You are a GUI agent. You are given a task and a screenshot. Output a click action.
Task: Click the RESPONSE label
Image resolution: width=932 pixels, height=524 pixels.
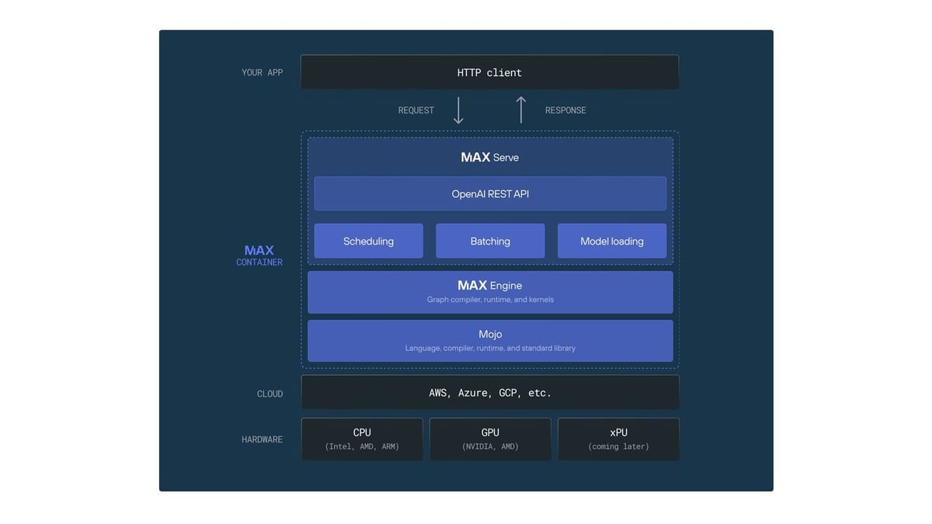(565, 110)
